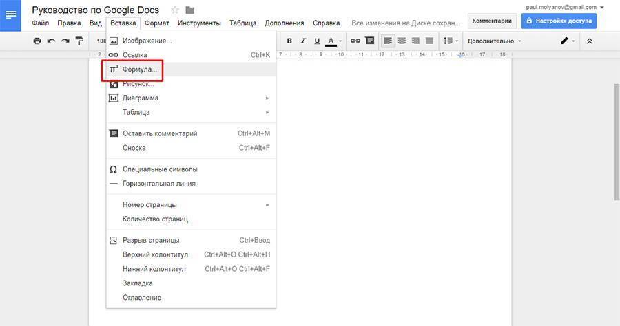The image size is (620, 326).
Task: Click the horizontal ruler at mark 12
Action: [382, 54]
